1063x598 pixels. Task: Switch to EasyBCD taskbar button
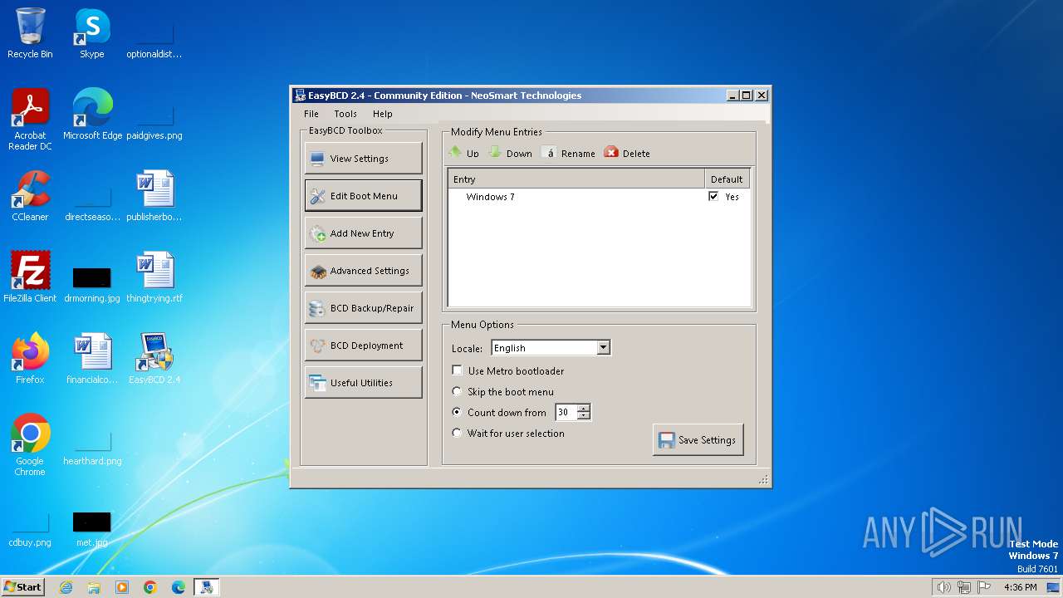tap(207, 587)
